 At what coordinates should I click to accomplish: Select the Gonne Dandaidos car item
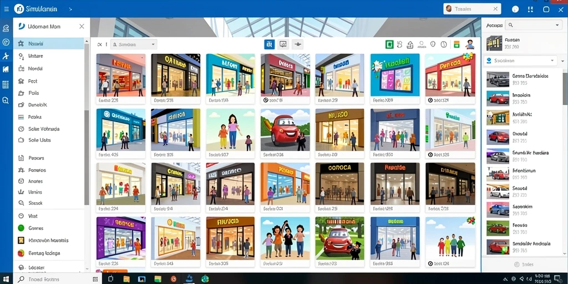point(523,79)
